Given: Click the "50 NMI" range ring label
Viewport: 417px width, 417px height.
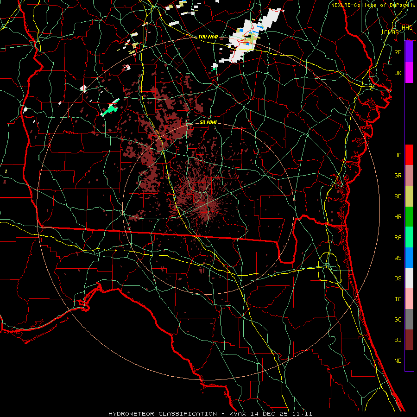Looking at the screenshot, I should (208, 122).
